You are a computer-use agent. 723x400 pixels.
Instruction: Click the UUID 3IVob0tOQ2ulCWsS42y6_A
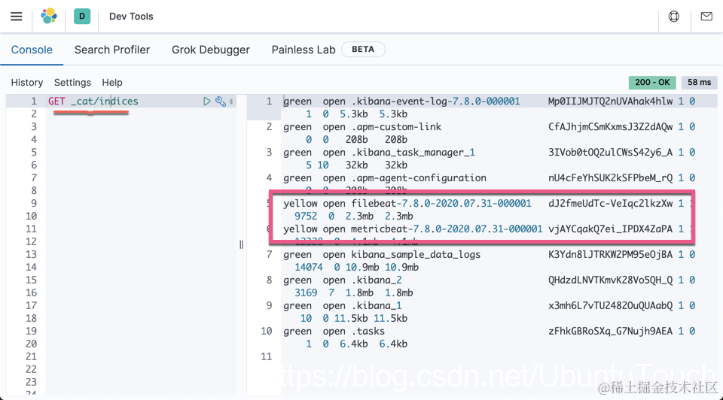[611, 153]
